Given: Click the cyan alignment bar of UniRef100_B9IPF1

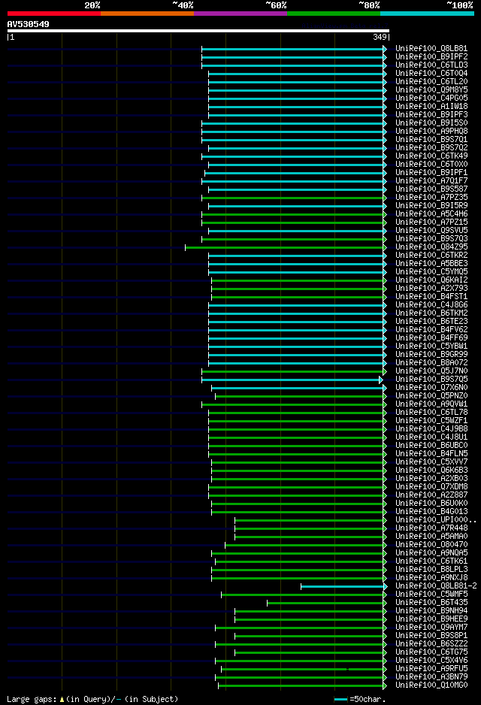Looking at the screenshot, I should coord(295,173).
